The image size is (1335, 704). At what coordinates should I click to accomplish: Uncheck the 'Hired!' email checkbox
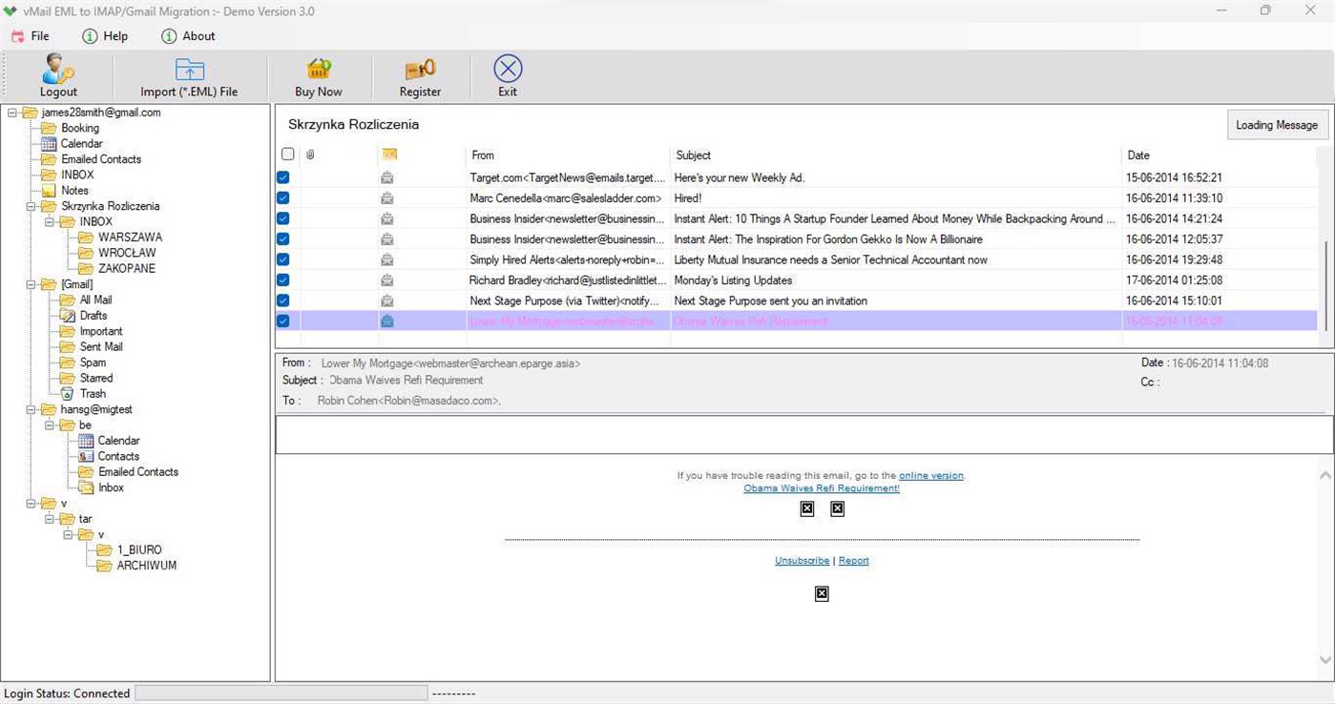(282, 197)
